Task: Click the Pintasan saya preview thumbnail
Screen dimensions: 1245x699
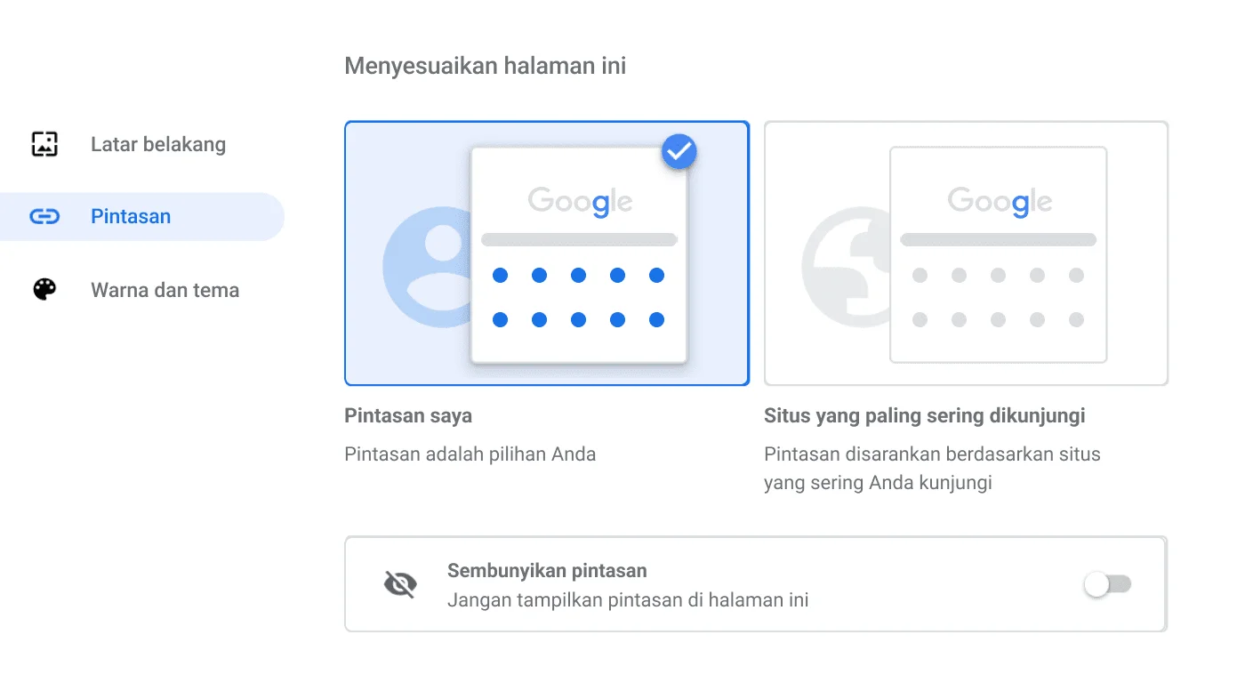Action: [578, 253]
